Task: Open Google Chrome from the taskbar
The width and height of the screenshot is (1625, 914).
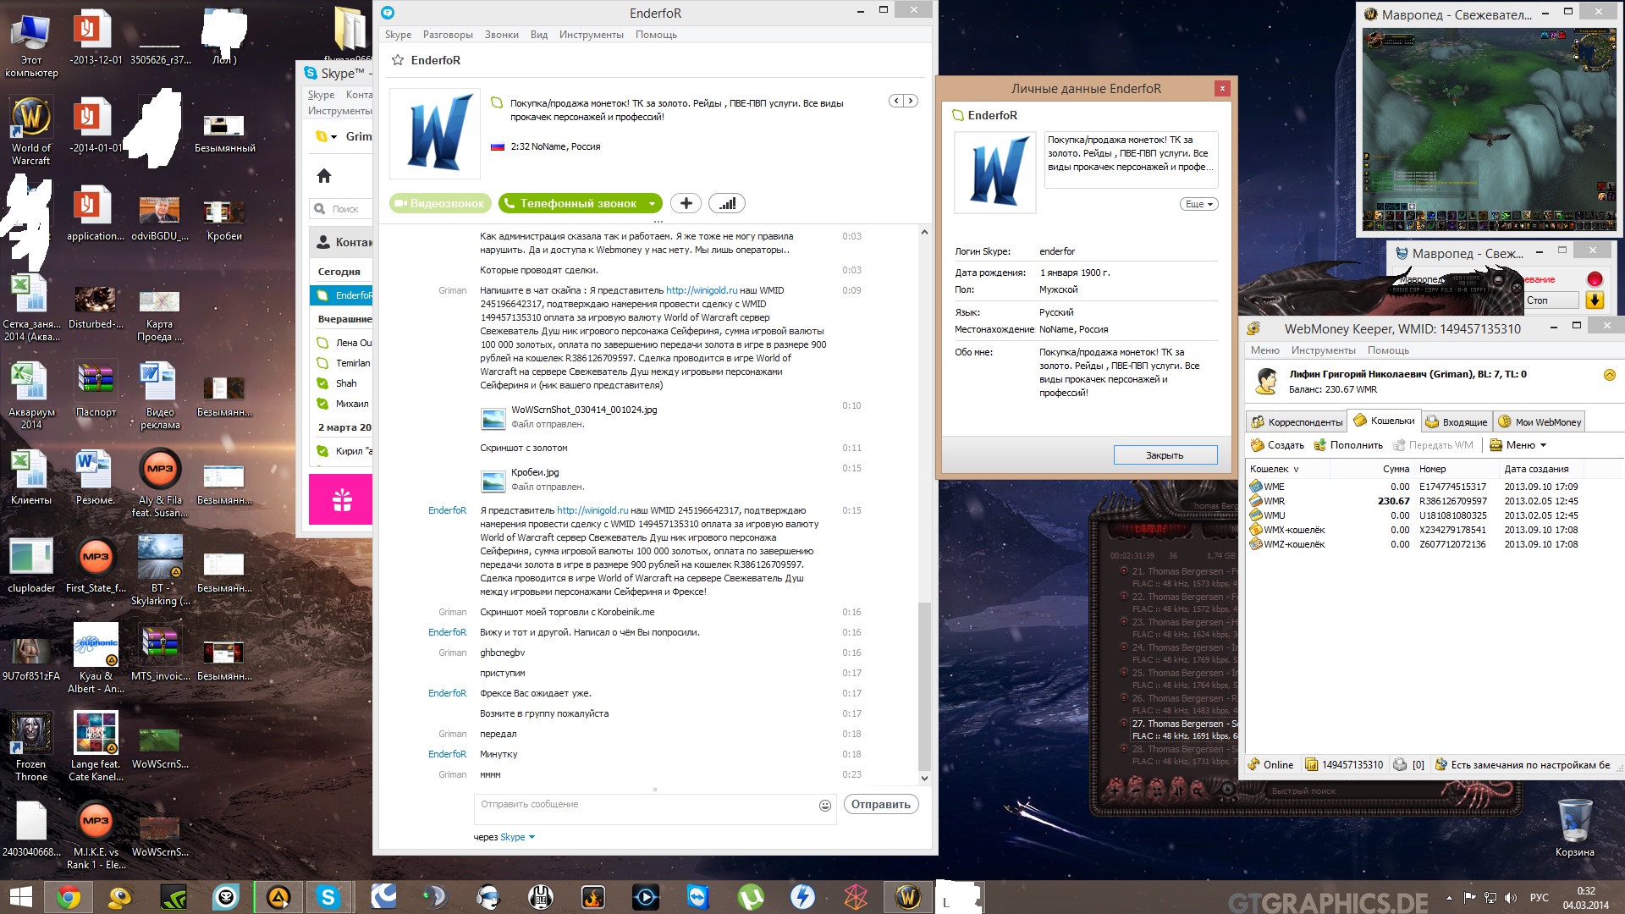Action: [68, 897]
